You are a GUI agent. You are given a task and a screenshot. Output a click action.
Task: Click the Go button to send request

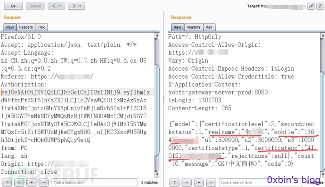(x=13, y=6)
